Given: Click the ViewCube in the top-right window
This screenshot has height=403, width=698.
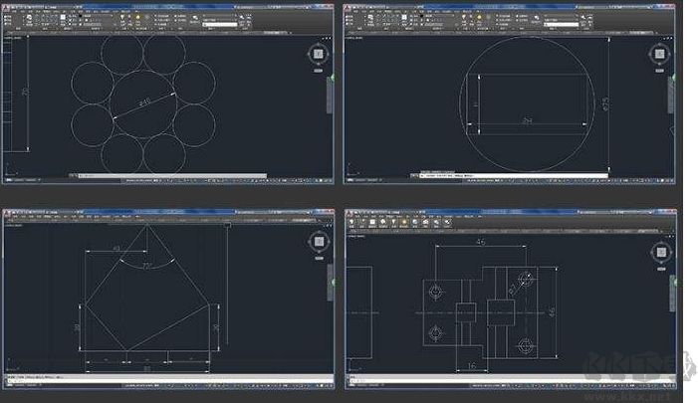Looking at the screenshot, I should click(660, 54).
